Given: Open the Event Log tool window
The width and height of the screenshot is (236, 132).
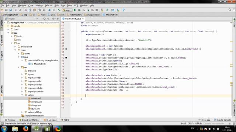Looking at the screenshot, I should 204,120.
